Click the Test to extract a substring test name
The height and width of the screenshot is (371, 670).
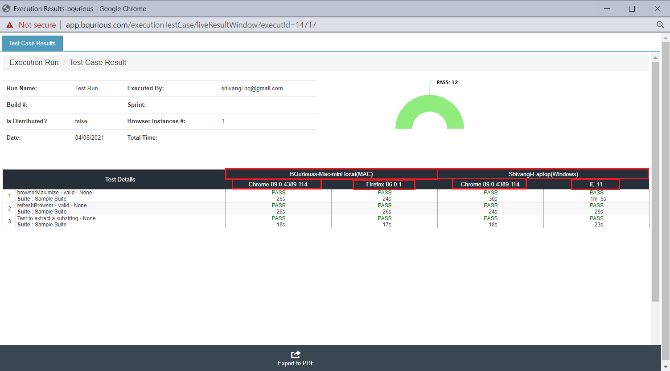tap(56, 218)
